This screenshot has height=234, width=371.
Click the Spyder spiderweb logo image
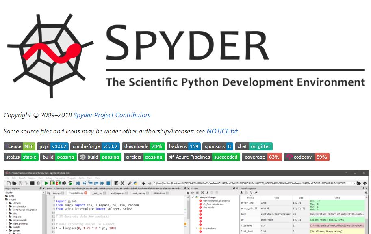(x=50, y=56)
